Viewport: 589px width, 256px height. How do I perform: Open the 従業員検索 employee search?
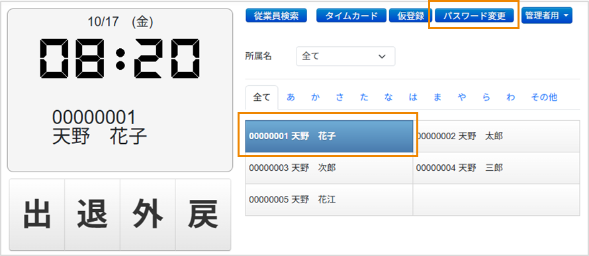click(276, 16)
